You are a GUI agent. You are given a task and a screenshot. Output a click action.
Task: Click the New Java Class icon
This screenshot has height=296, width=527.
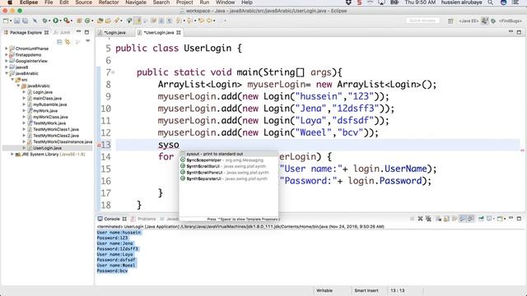point(87,21)
